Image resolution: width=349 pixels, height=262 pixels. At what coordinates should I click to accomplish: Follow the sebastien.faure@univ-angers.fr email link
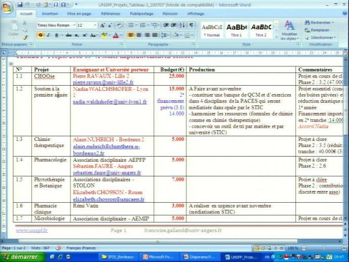pyautogui.click(x=107, y=172)
